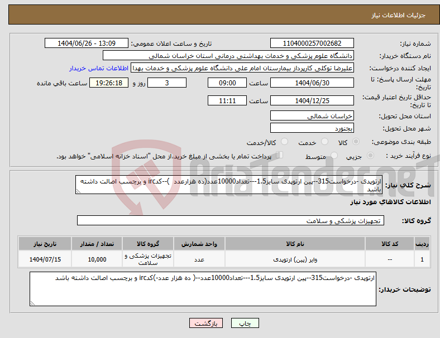Click the table cell تجهیزات پزشکی و سلامت

148,259
